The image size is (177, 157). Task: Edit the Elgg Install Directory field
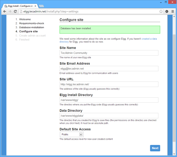pos(109,100)
